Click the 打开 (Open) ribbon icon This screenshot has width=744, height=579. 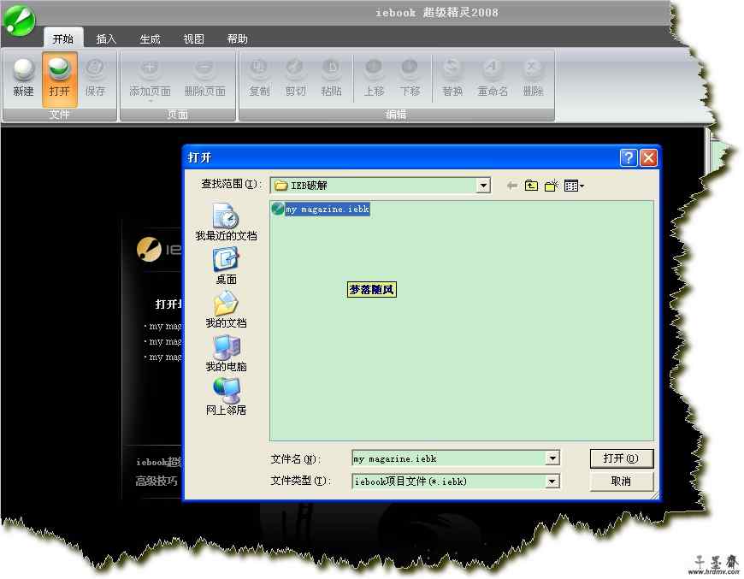(59, 79)
